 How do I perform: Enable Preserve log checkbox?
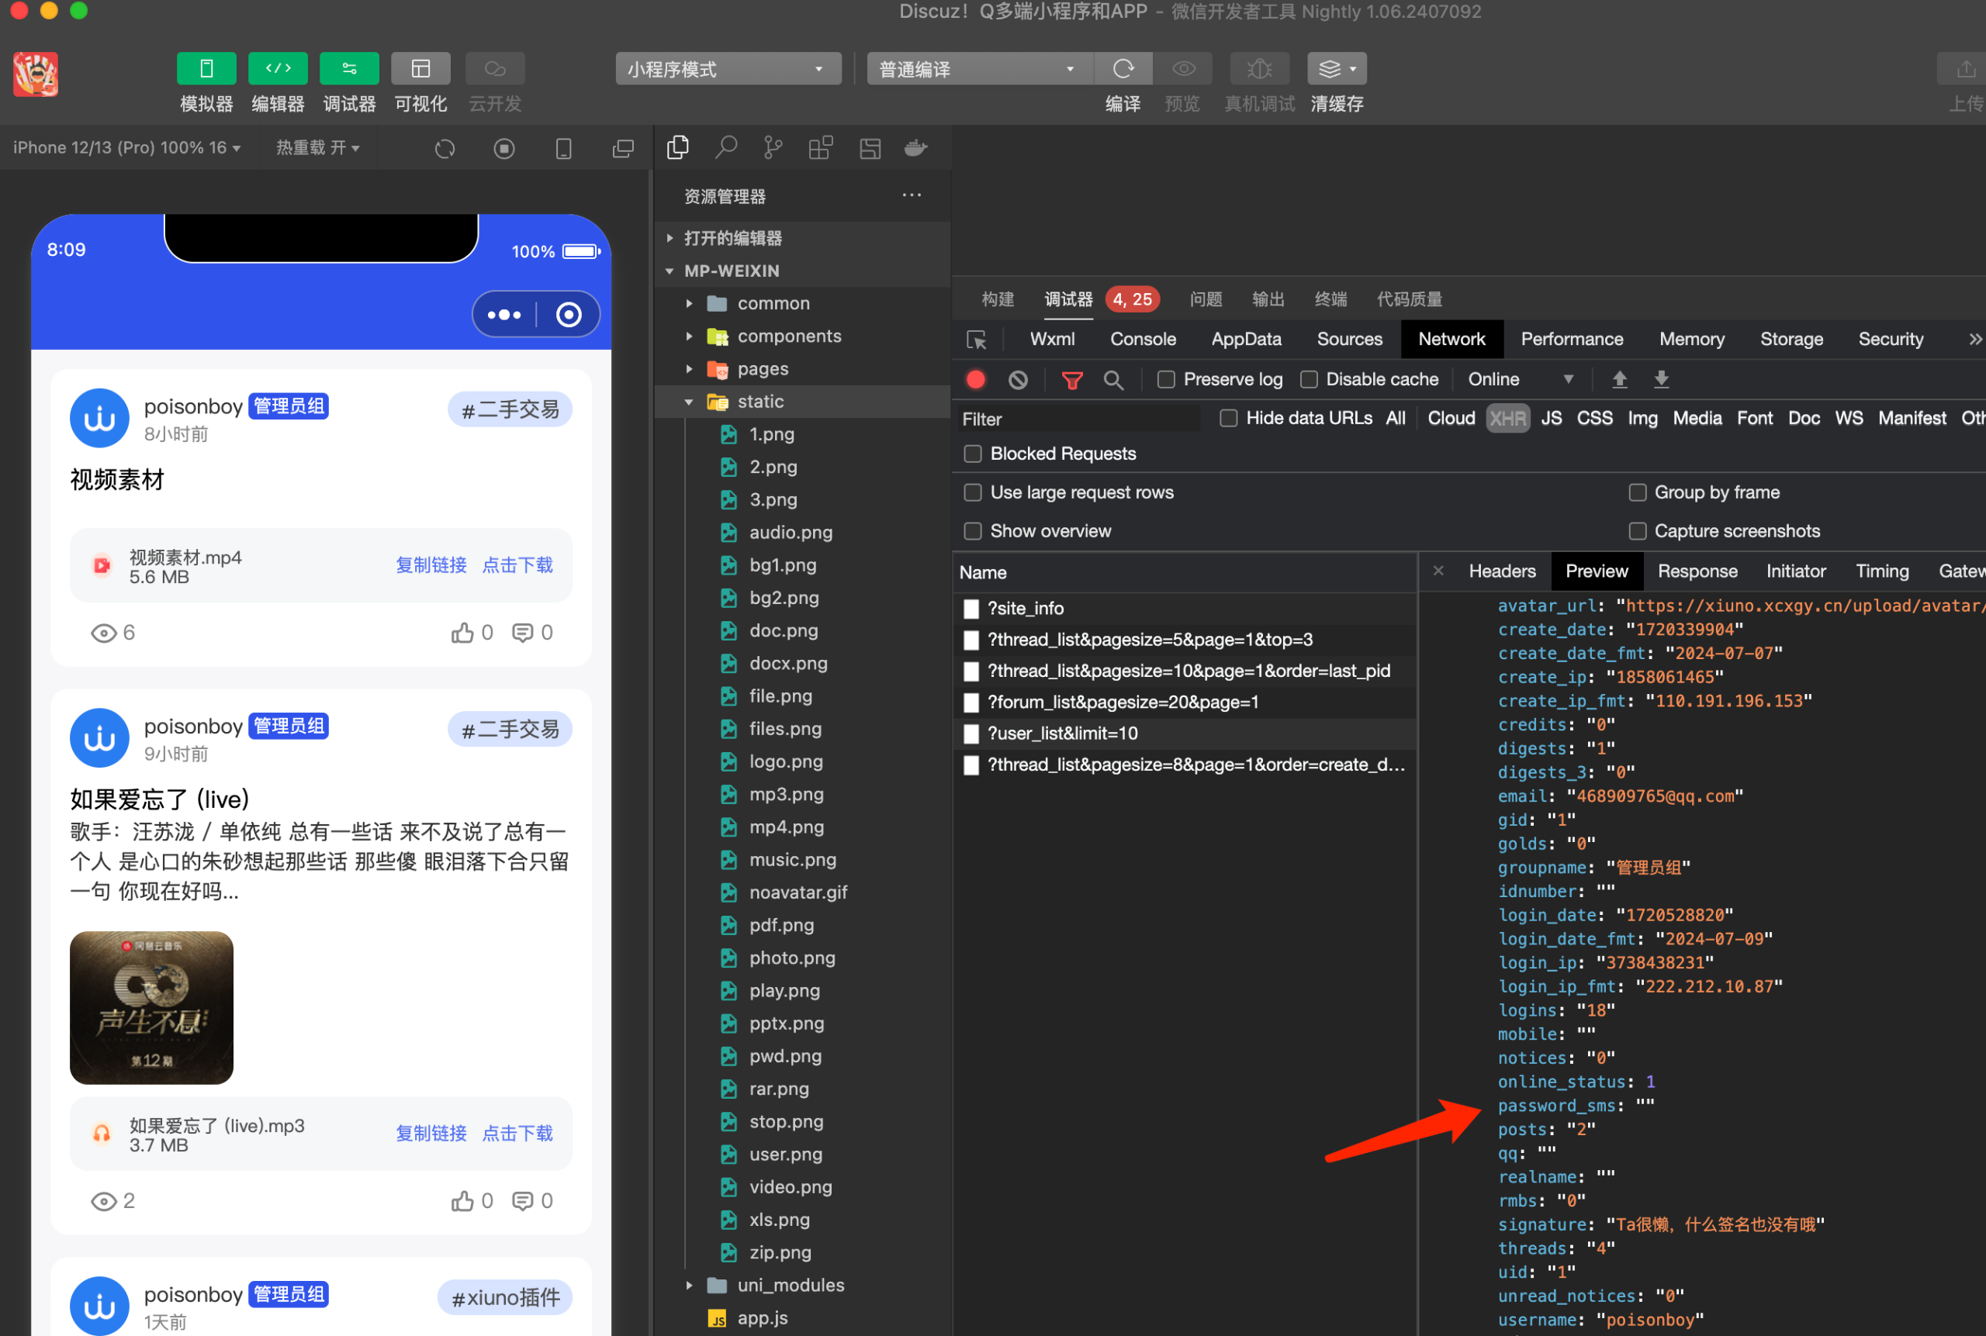pyautogui.click(x=1166, y=380)
